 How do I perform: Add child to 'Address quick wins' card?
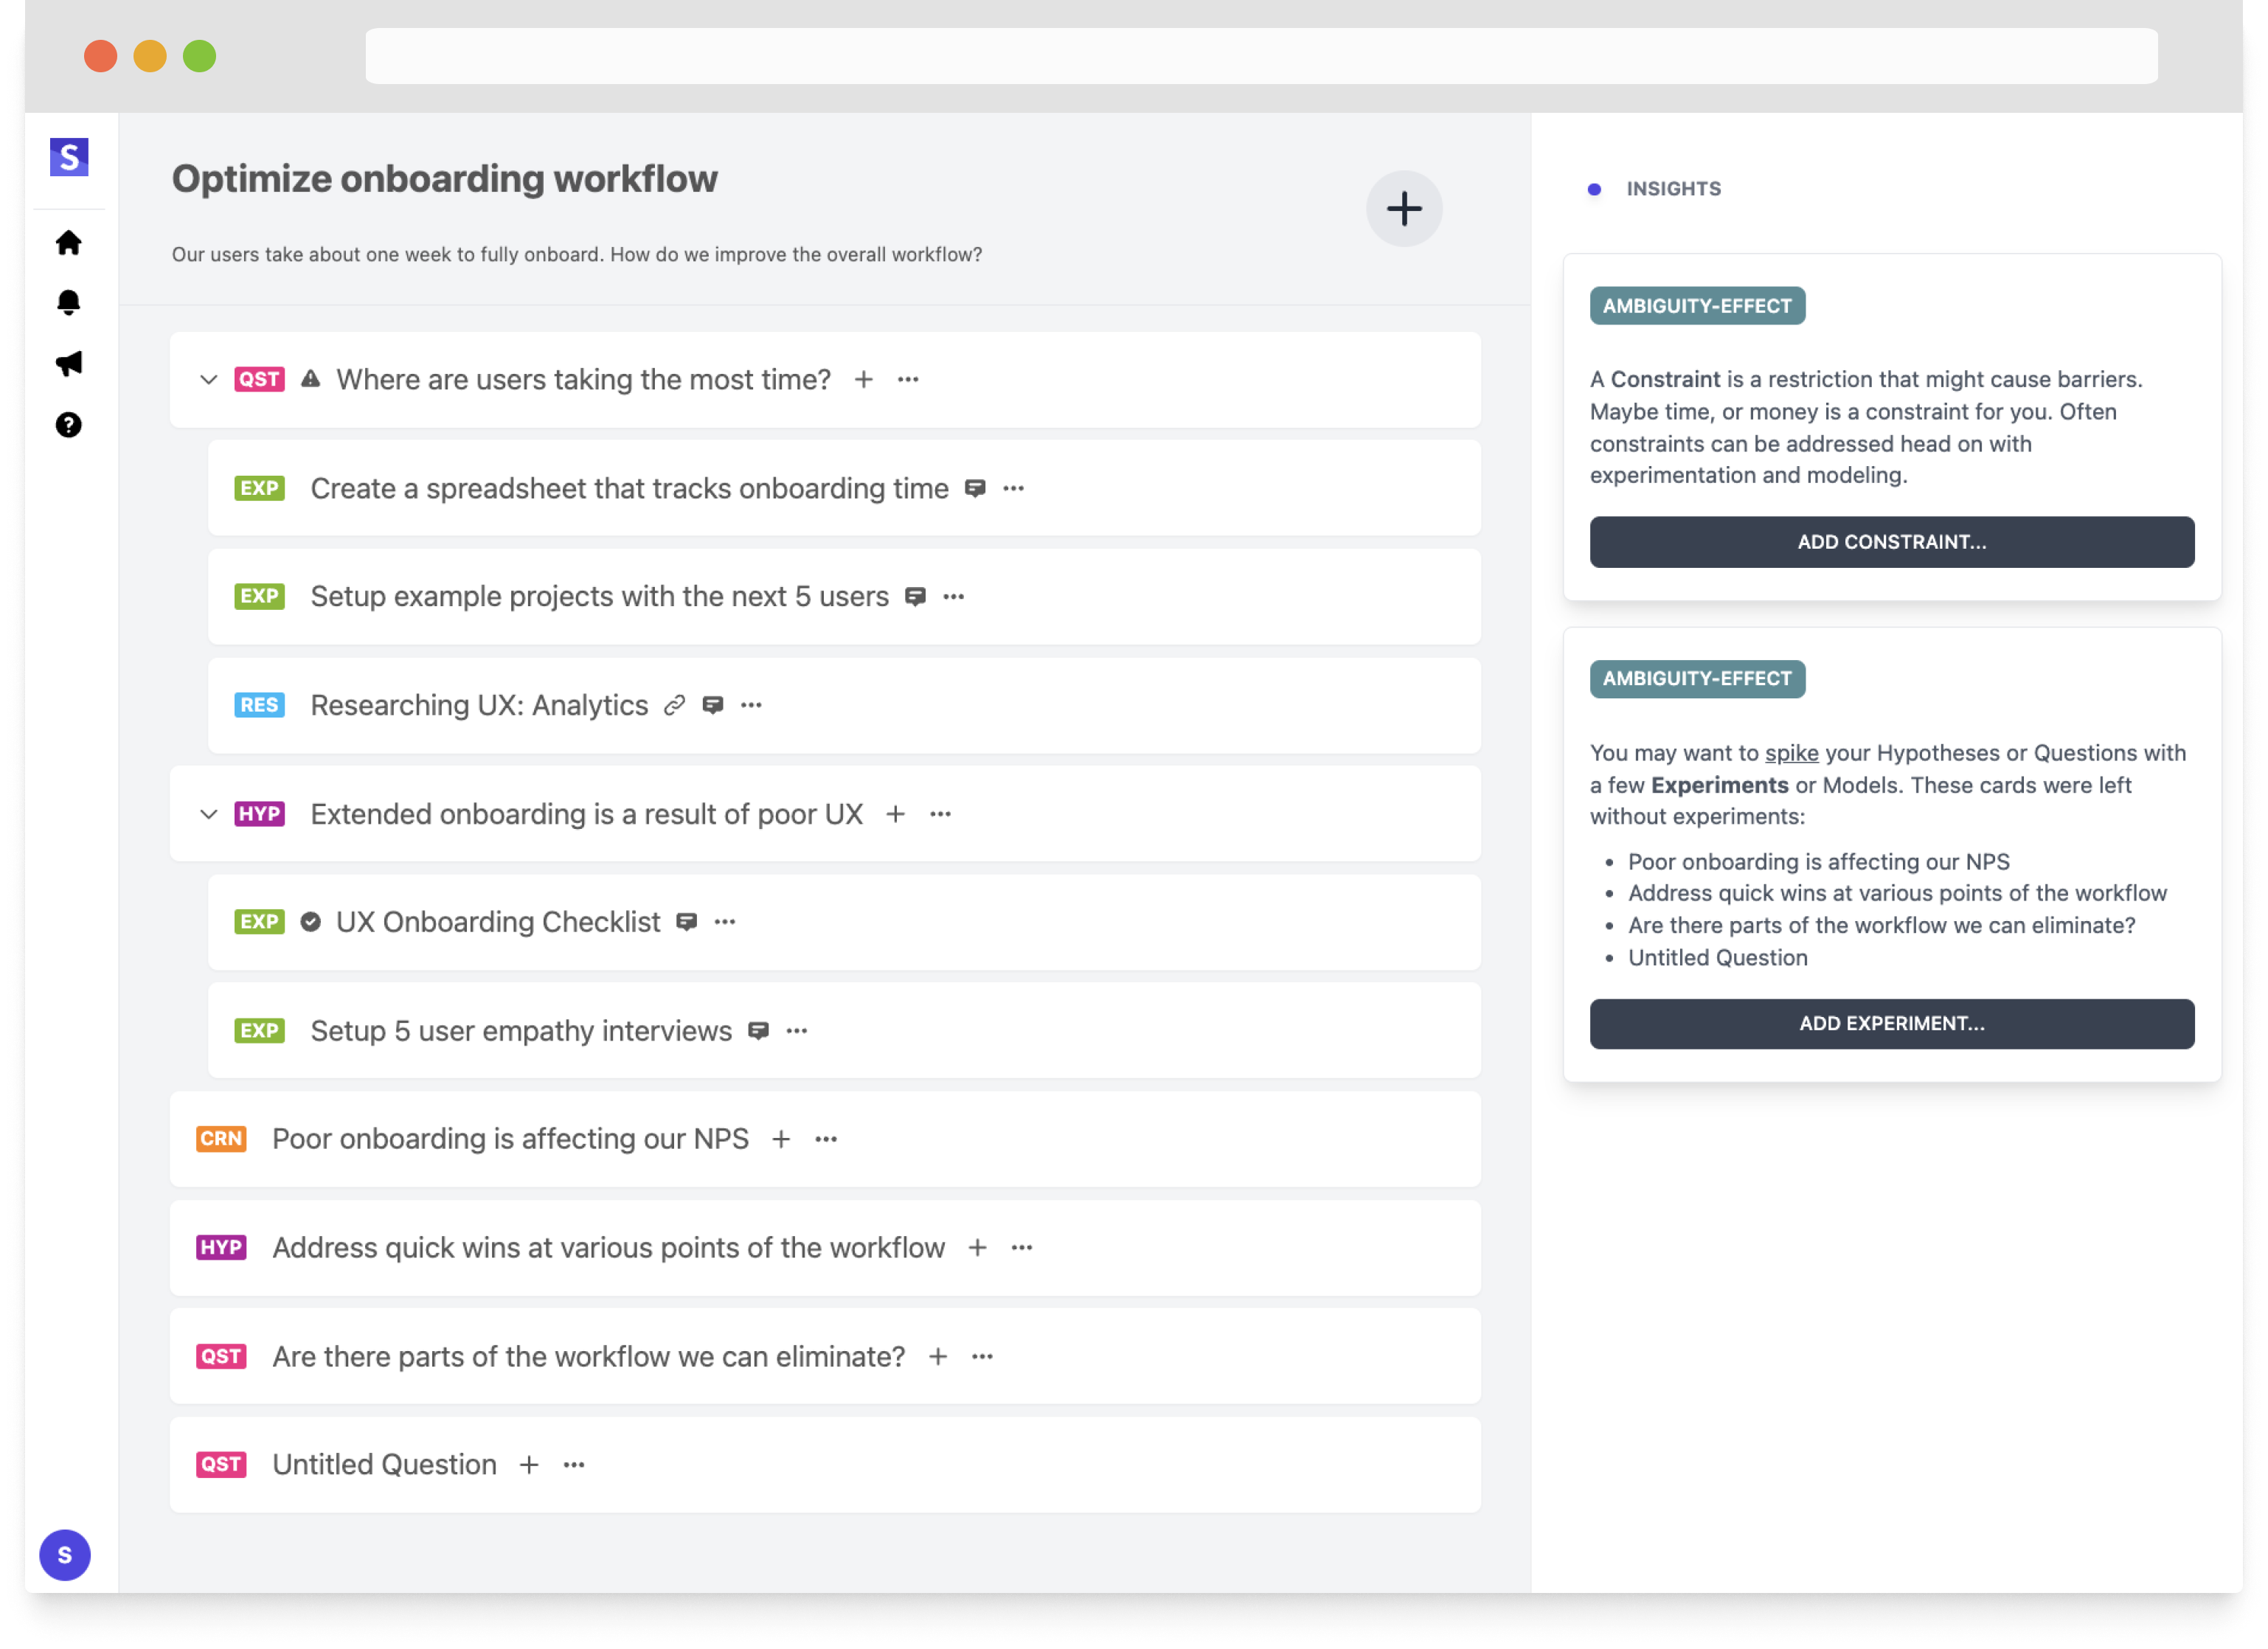978,1248
